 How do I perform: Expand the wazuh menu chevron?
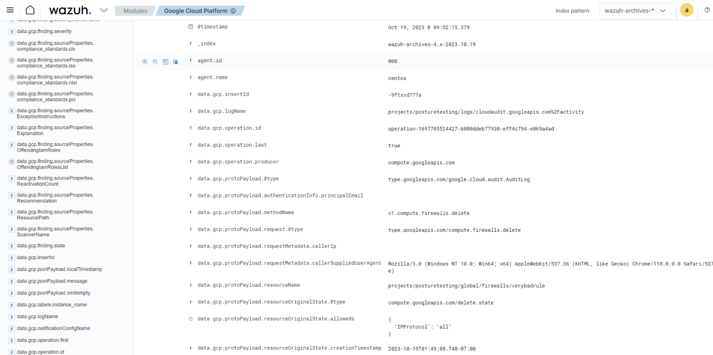click(104, 10)
